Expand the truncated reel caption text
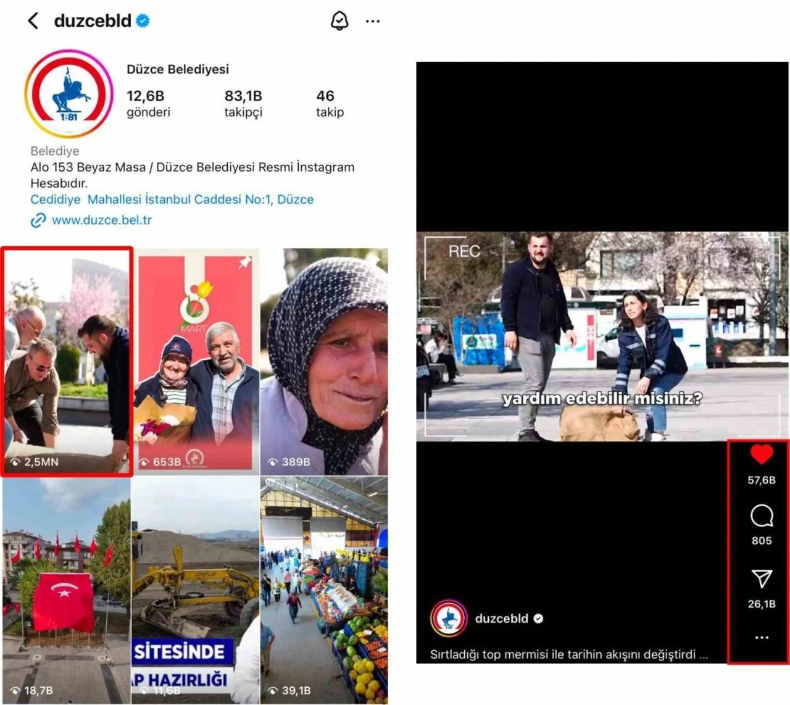Screen dimensions: 790x705 pos(703,654)
